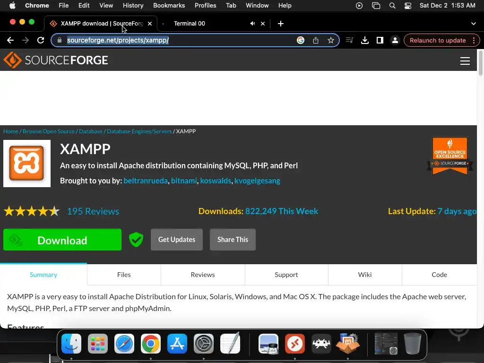
Task: Open the Chrome History menu
Action: pos(133,6)
